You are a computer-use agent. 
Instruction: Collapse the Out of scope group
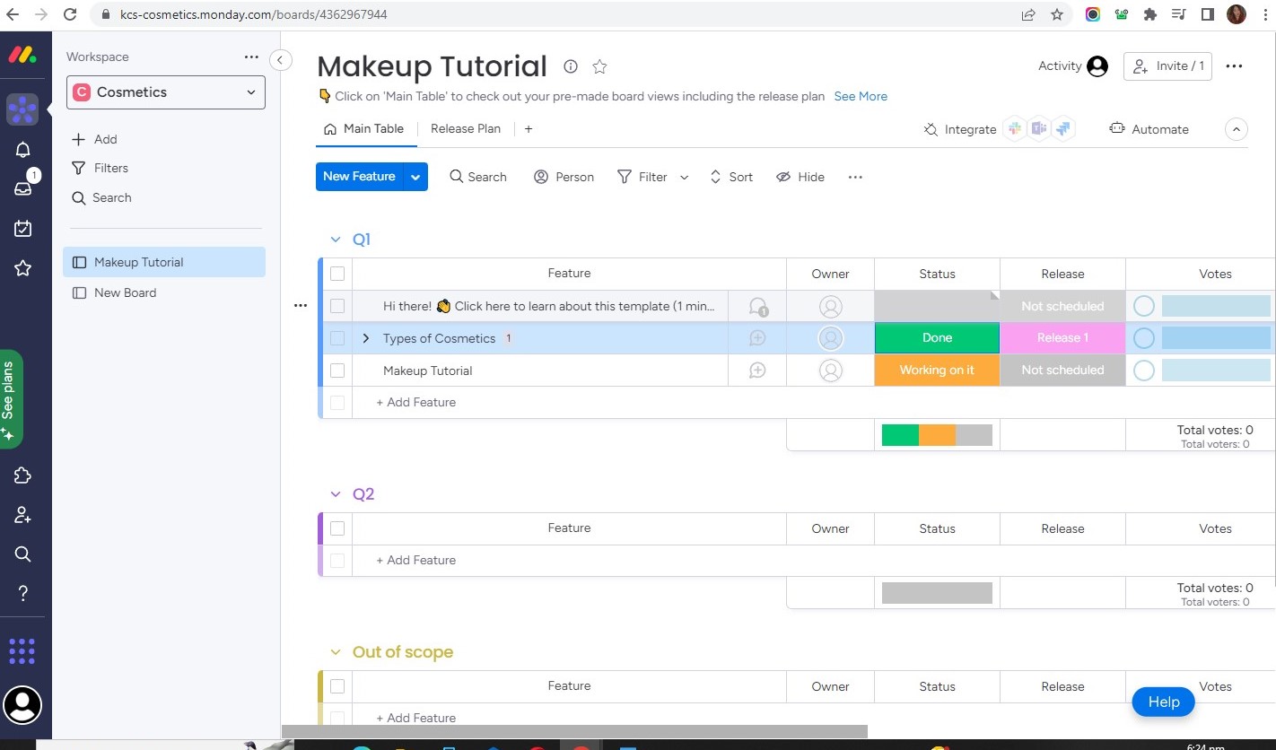pos(336,652)
